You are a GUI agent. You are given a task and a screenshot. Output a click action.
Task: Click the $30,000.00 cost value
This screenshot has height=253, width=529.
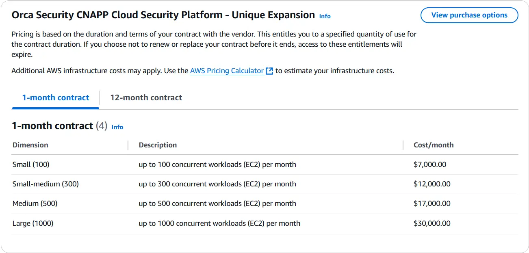point(432,223)
